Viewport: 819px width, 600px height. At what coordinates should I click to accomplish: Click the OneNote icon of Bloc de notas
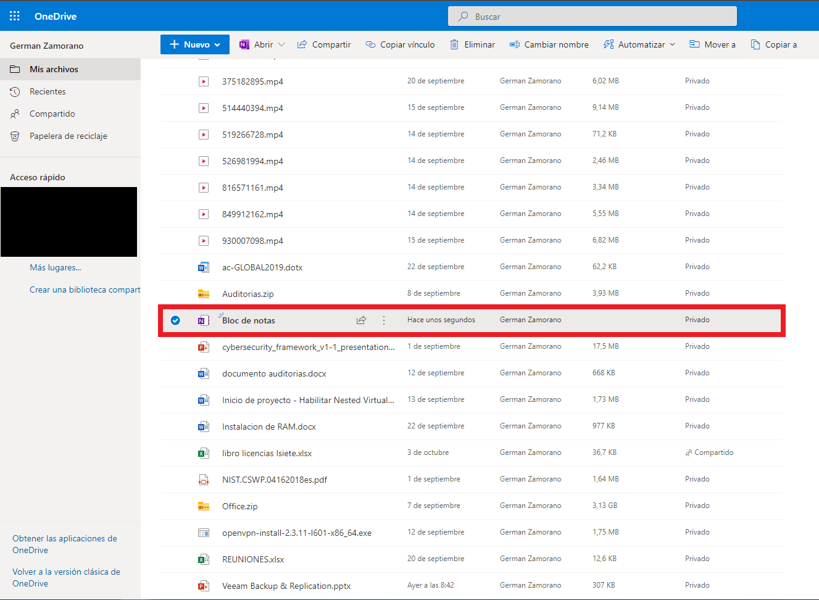[x=203, y=320]
